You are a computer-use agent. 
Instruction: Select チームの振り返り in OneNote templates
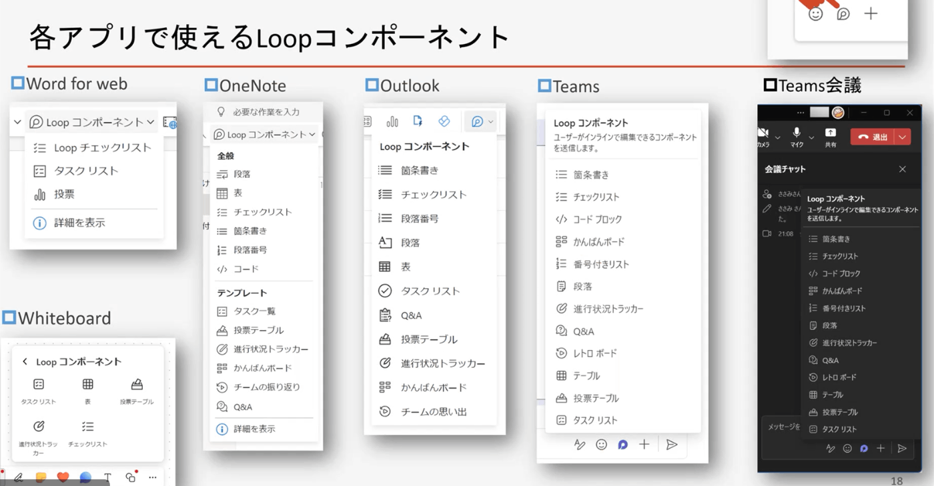pyautogui.click(x=264, y=387)
